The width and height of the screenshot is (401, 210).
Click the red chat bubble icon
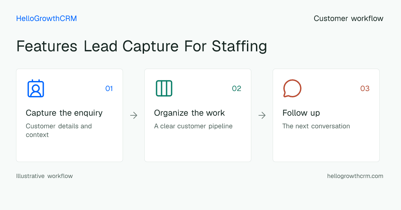click(x=292, y=88)
